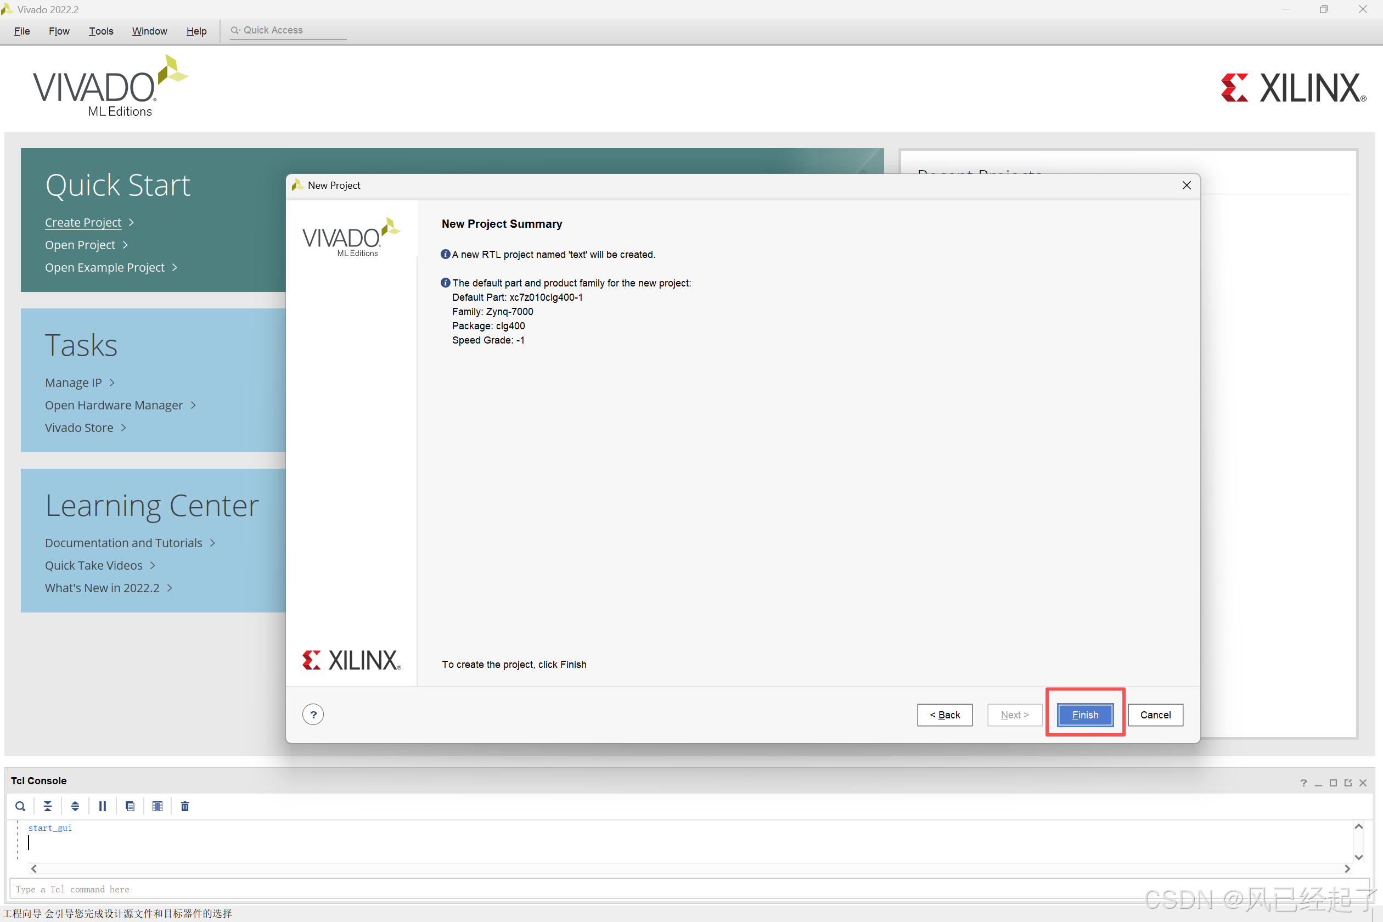
Task: Click the Manage IP link
Action: click(x=74, y=382)
